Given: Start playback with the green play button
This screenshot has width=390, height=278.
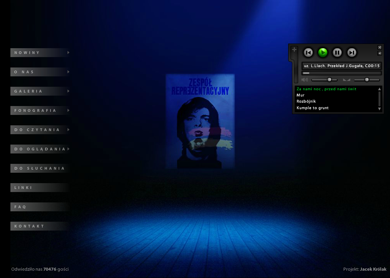Looking at the screenshot, I should 323,52.
